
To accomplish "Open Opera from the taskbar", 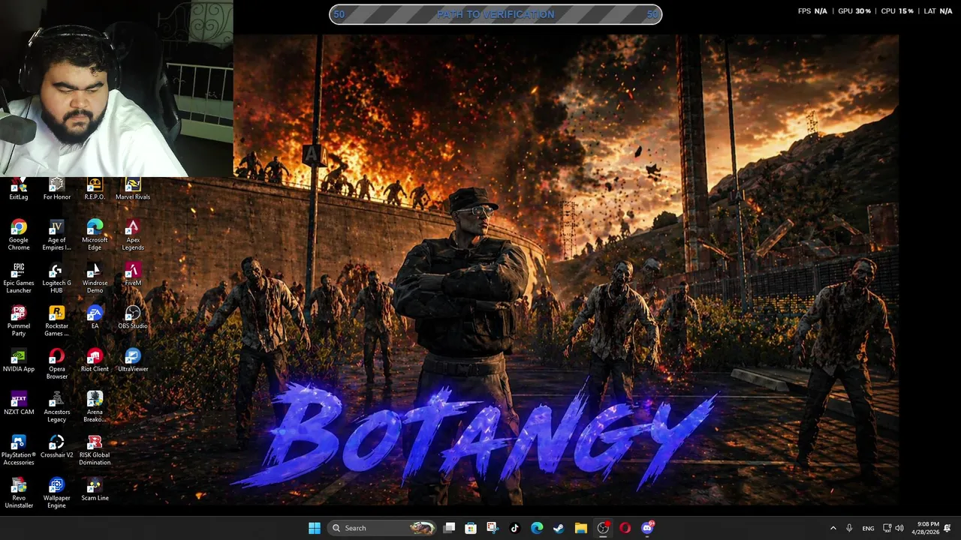I will 625,528.
